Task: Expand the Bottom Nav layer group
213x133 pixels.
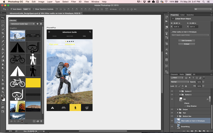Action: click(x=178, y=116)
